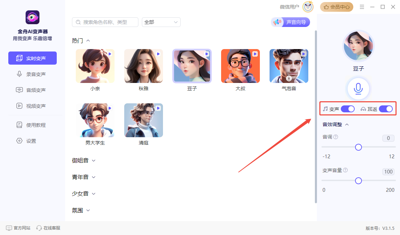The image size is (400, 235).
Task: Toggle the 耳返 monitoring switch
Action: 386,109
